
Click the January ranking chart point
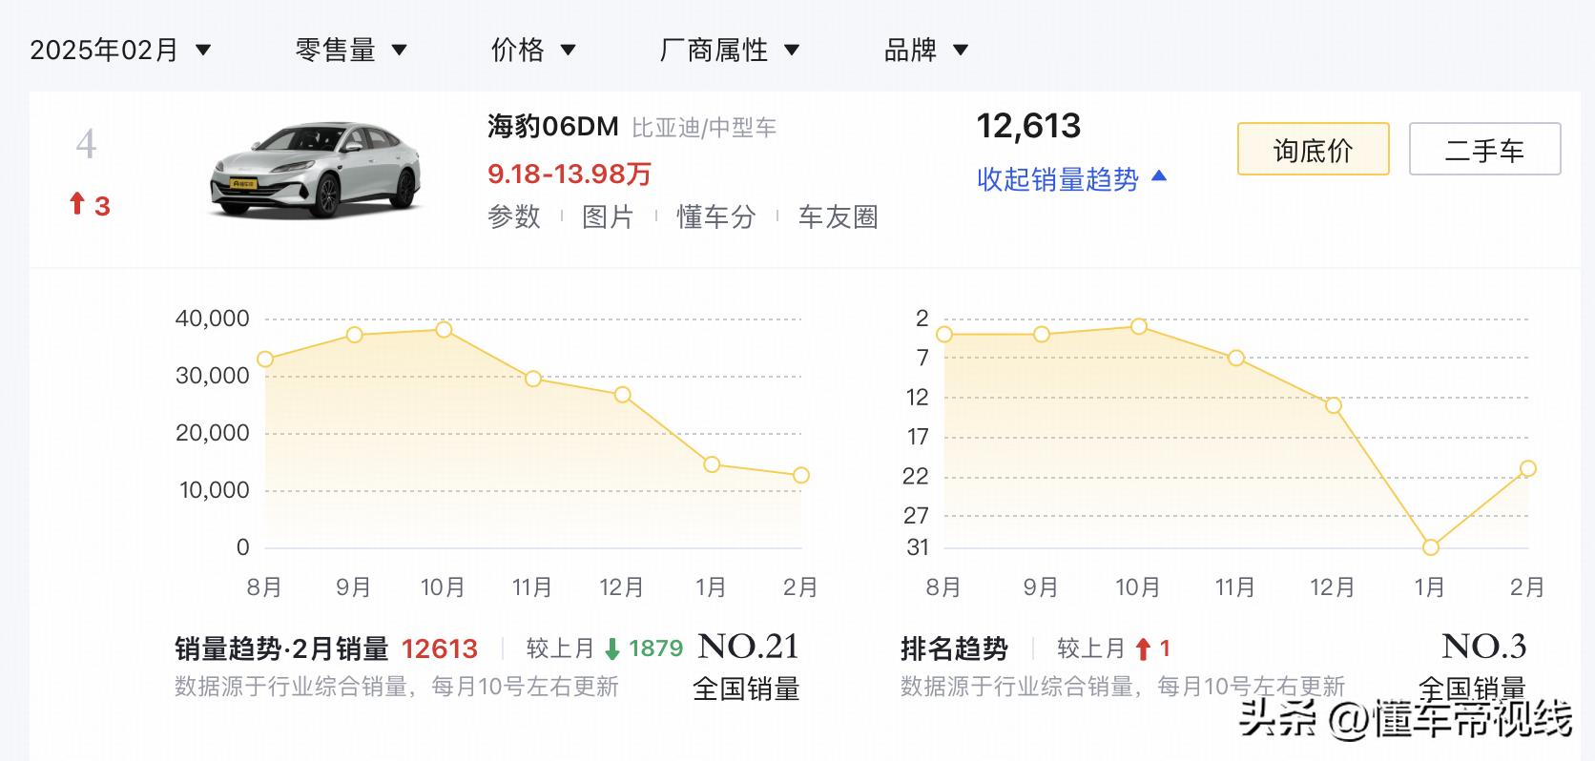[1430, 547]
